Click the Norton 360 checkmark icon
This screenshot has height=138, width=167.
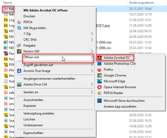coord(19,51)
